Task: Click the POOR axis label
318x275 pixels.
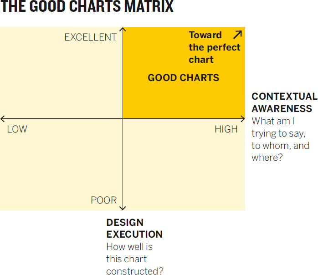Action: tap(103, 200)
